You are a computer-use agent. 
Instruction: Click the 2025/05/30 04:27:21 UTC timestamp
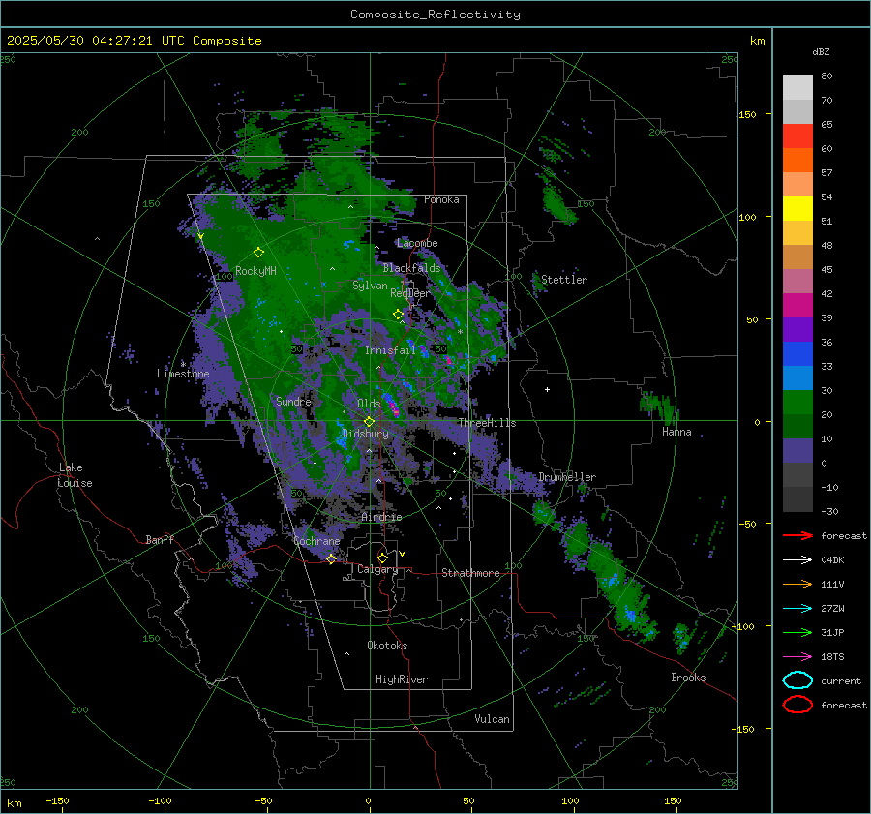[134, 41]
